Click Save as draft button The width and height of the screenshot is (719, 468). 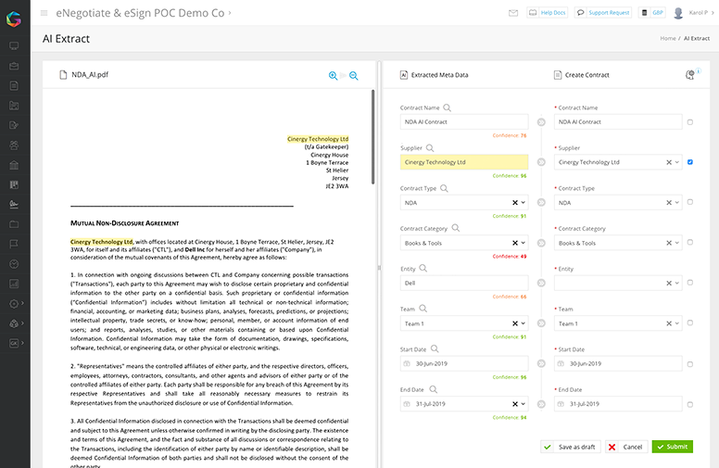coord(571,447)
